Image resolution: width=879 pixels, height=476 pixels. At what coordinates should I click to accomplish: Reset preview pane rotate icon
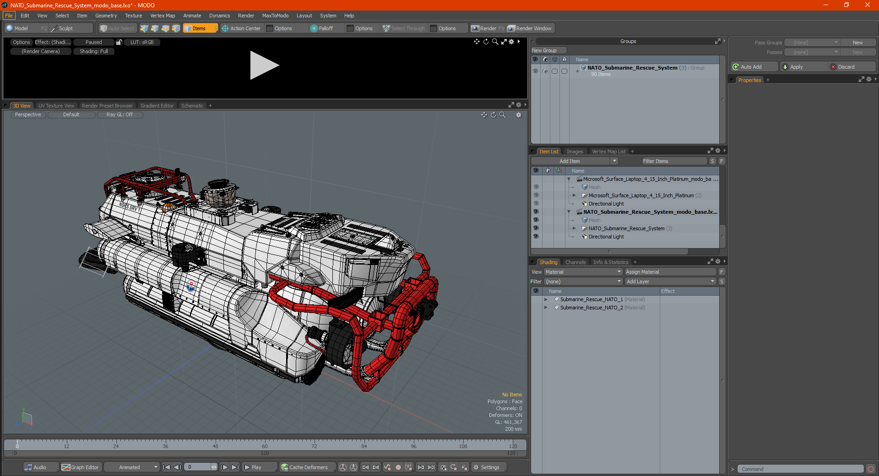(486, 42)
